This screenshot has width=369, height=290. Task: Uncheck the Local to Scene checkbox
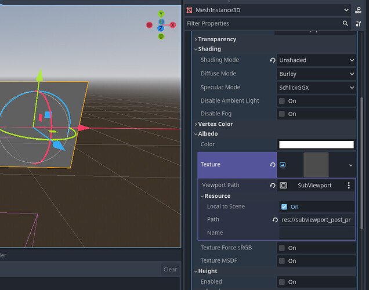(284, 206)
